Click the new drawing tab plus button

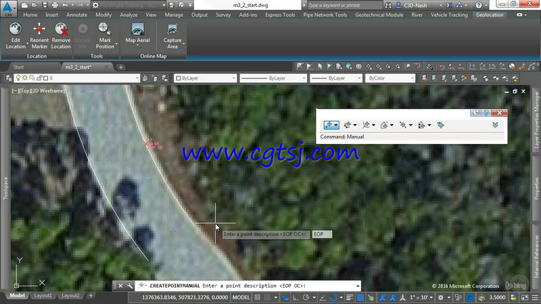click(x=121, y=67)
